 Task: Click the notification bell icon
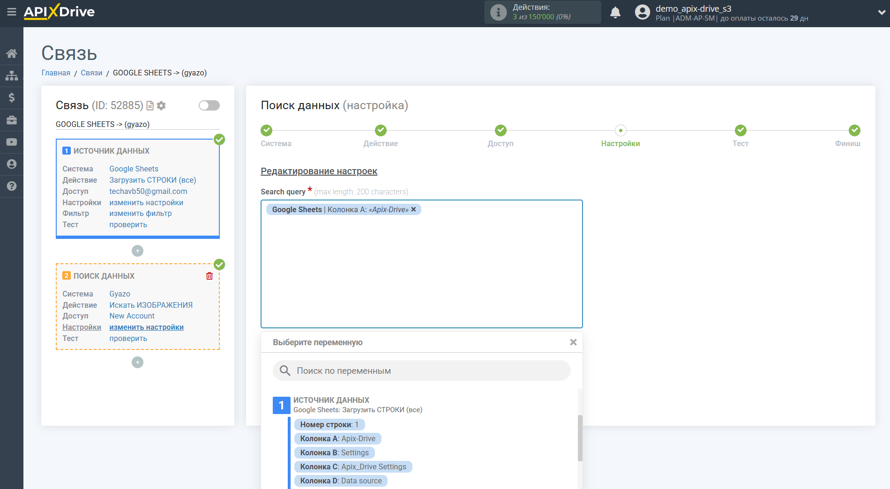[x=615, y=13]
